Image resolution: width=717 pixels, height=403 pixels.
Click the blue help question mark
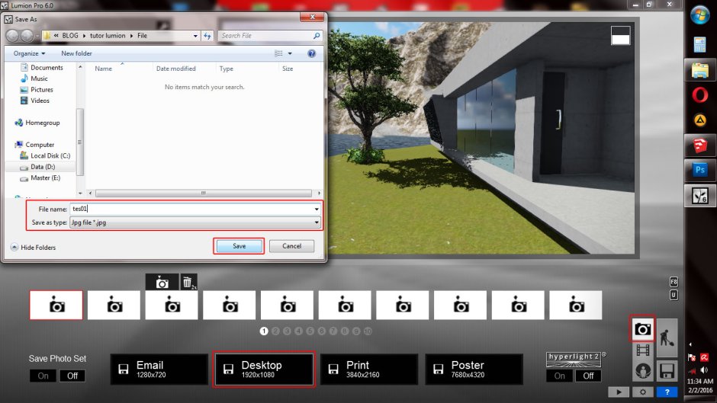point(667,392)
